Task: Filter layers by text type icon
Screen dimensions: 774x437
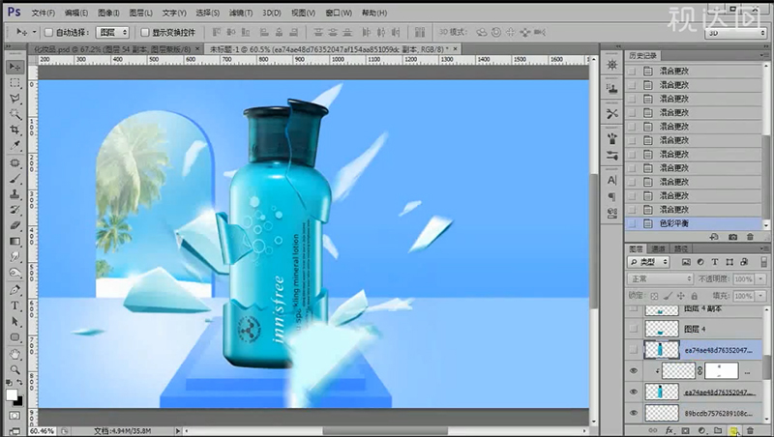Action: tap(715, 262)
